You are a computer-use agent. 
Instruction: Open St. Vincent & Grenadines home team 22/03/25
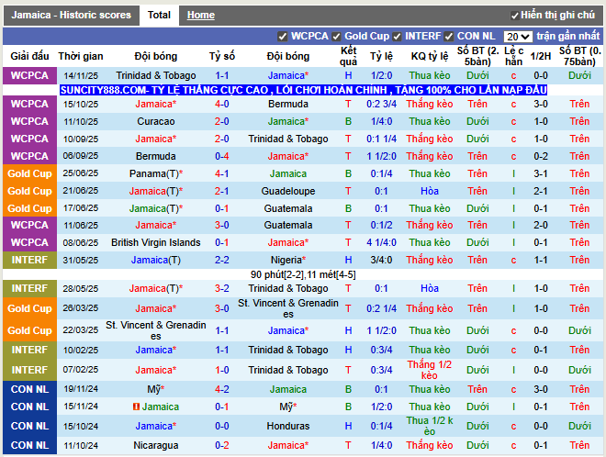click(x=156, y=330)
